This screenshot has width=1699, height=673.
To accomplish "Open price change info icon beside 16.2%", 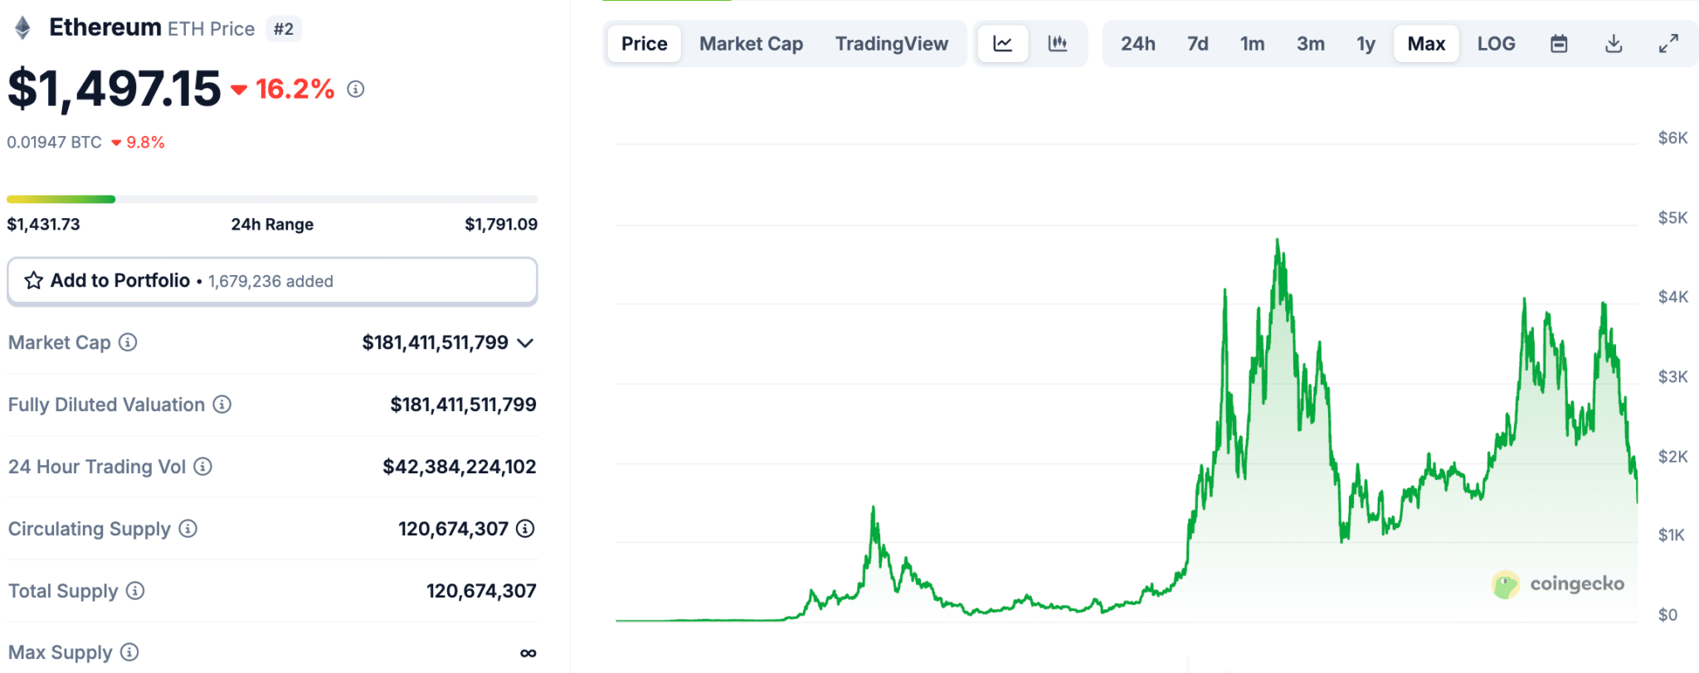I will pos(356,89).
